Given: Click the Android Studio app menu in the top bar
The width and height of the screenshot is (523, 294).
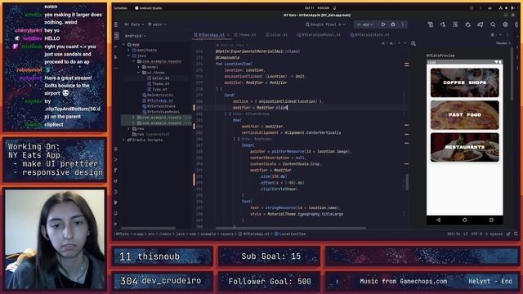Looking at the screenshot, I should click(149, 8).
